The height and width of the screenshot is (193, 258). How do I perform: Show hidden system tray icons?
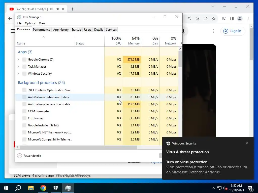tap(213, 188)
